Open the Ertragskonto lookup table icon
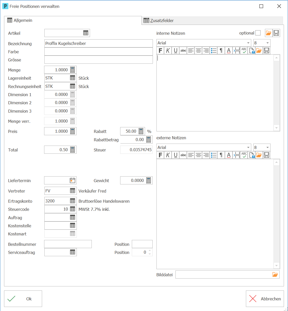Screen dimensions: 288x311 73,201
